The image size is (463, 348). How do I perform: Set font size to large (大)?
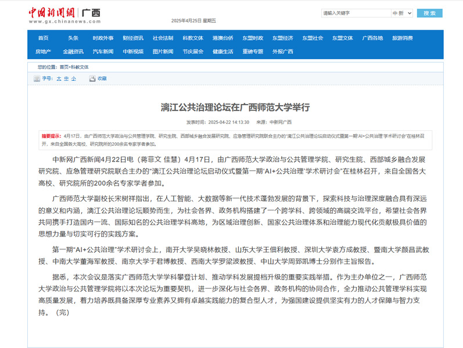(x=59, y=78)
